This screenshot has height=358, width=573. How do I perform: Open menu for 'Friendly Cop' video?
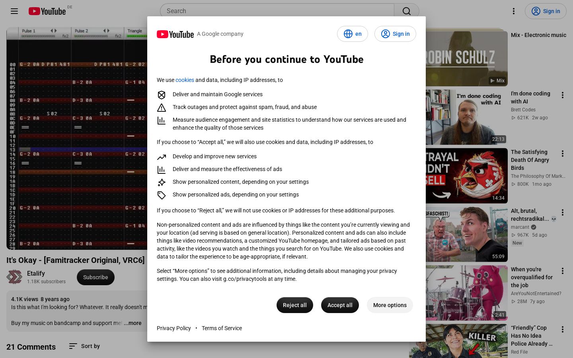pyautogui.click(x=563, y=329)
